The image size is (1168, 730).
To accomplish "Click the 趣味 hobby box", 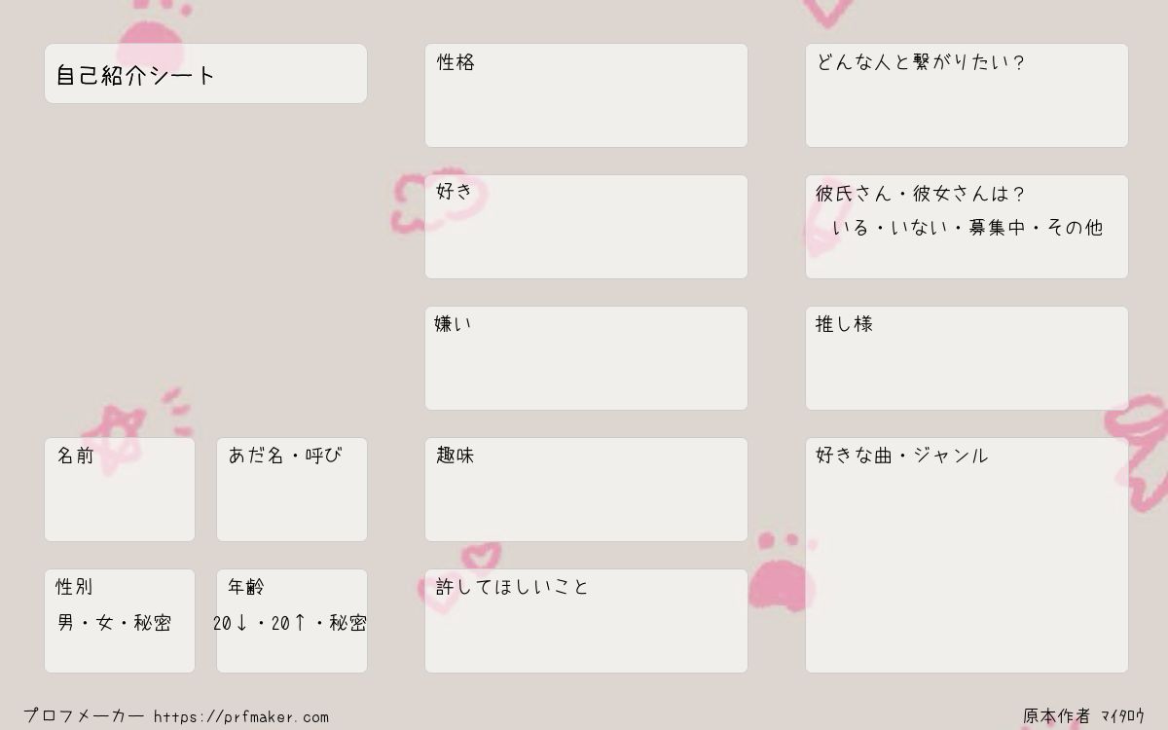I will (586, 490).
